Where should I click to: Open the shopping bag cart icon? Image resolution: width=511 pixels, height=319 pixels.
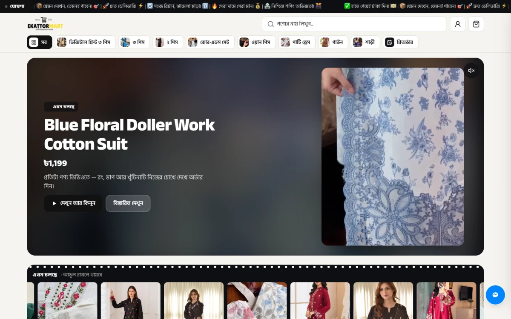coord(476,24)
